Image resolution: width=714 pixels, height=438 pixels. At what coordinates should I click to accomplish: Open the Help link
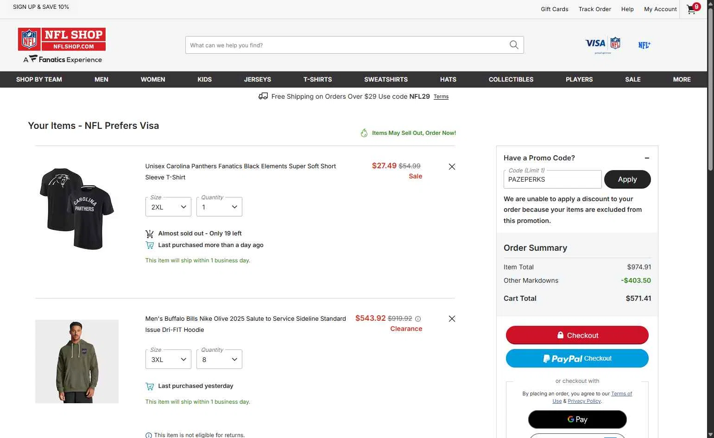click(x=627, y=9)
